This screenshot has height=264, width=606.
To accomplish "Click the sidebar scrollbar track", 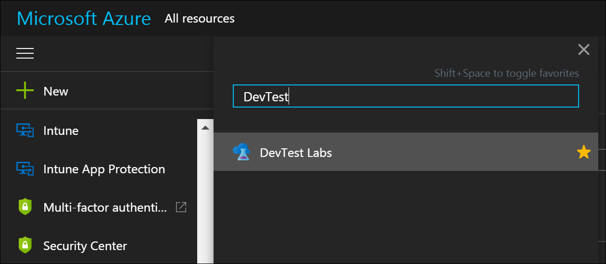I will [205, 198].
